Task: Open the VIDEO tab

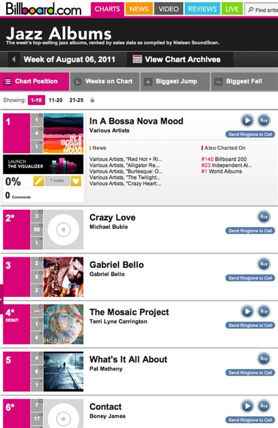Action: coord(168,9)
